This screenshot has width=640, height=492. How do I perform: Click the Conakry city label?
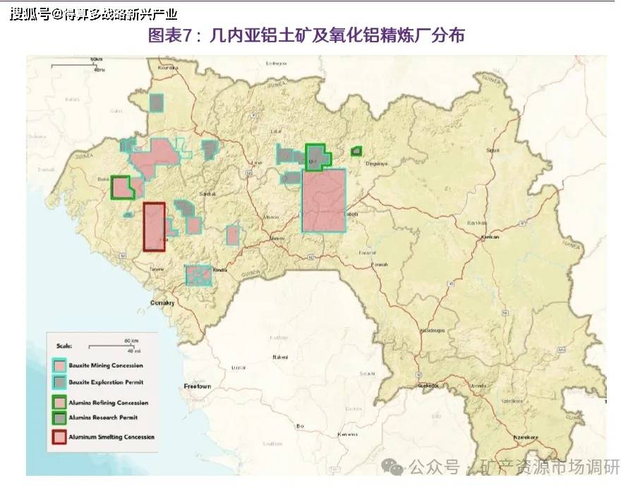click(164, 302)
